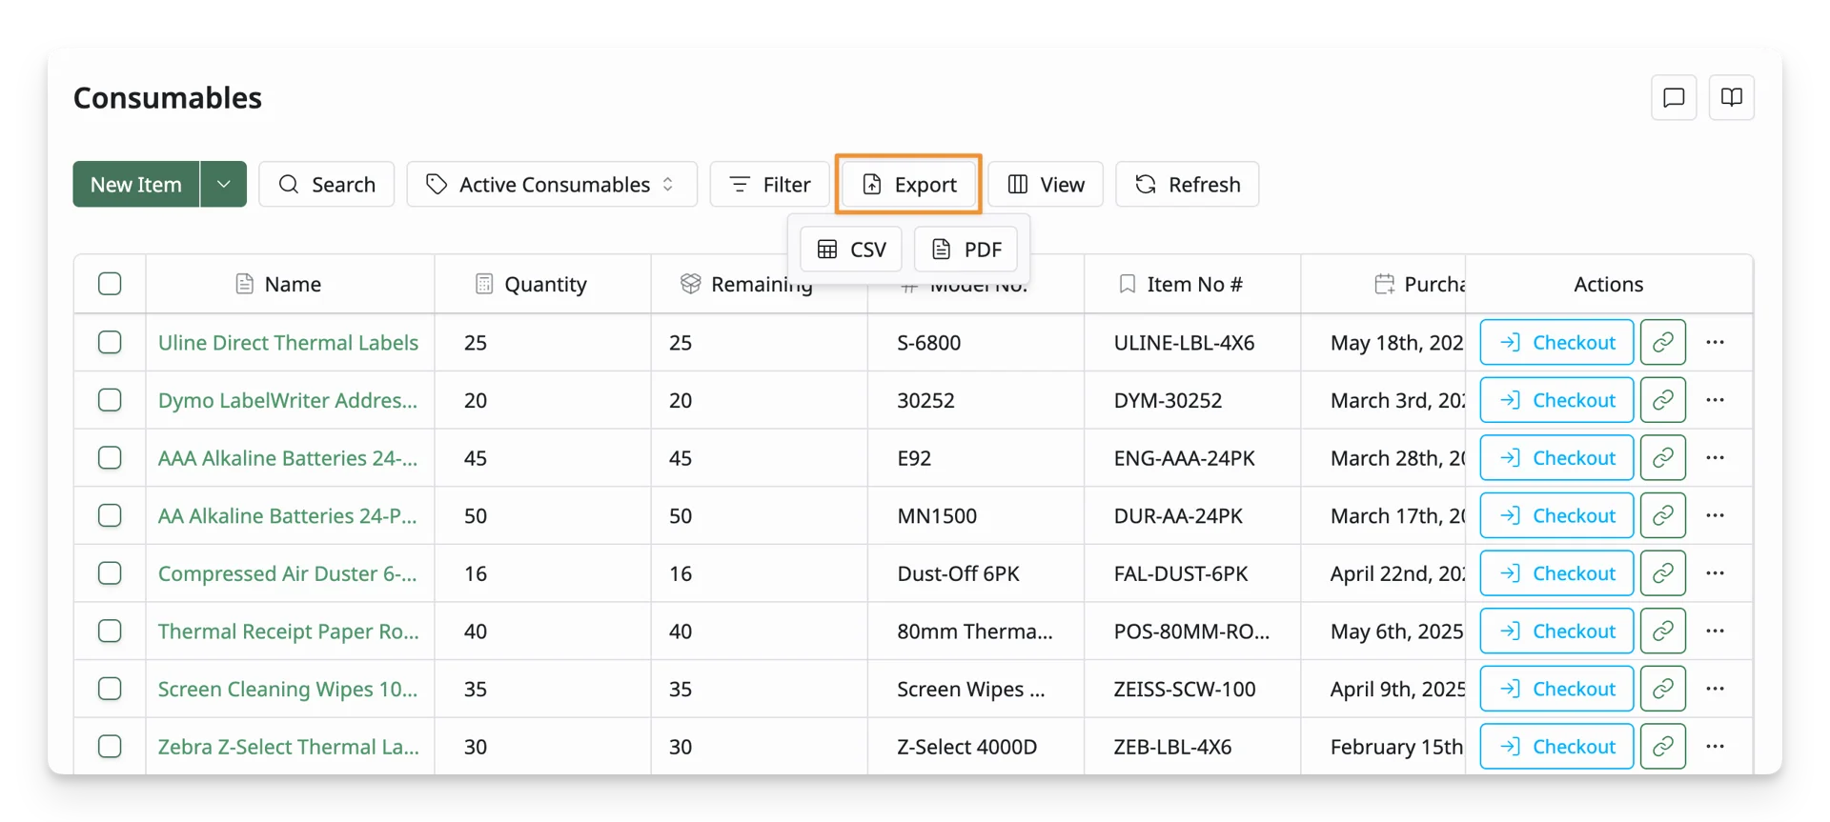This screenshot has height=822, width=1830.
Task: Click the New Item button
Action: pos(136,184)
